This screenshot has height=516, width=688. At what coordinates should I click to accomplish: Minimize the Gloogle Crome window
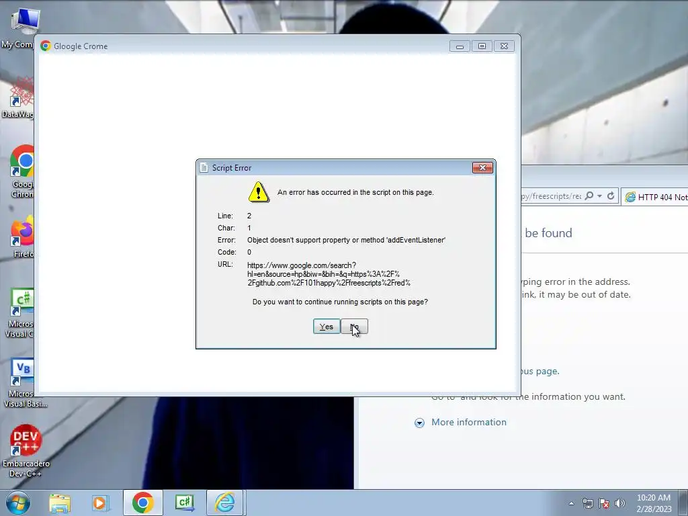point(460,46)
